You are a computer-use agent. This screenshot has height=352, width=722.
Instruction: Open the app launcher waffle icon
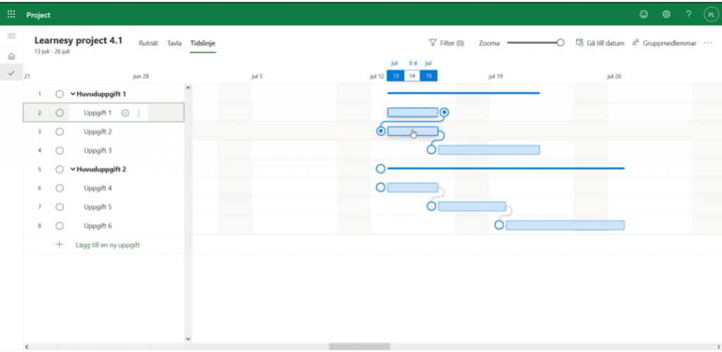click(11, 14)
